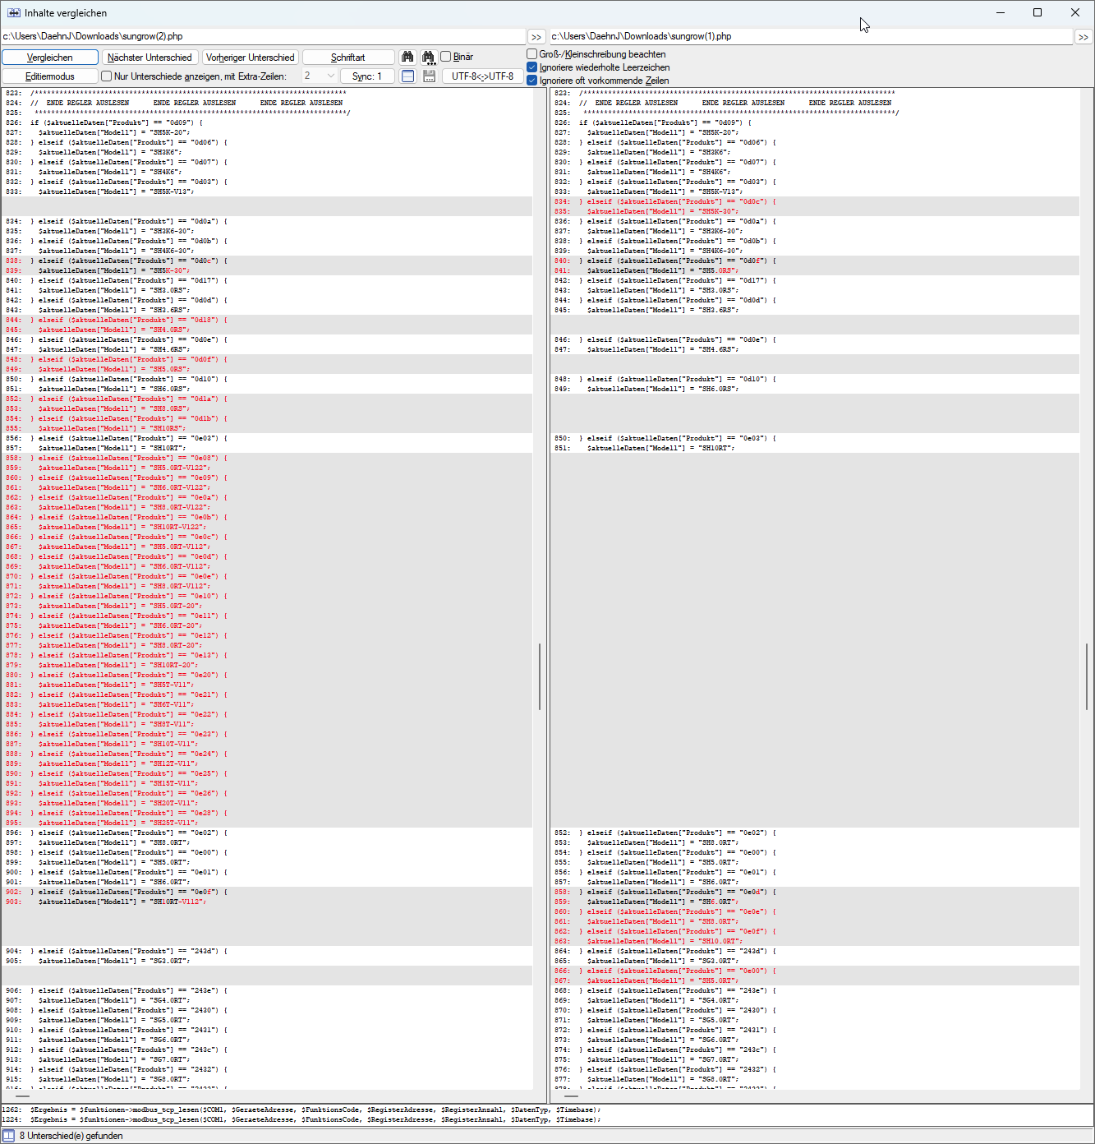The height and width of the screenshot is (1144, 1095).
Task: Uncheck 'Ignoriere wiederholte Leerzeichen'
Action: pos(531,67)
